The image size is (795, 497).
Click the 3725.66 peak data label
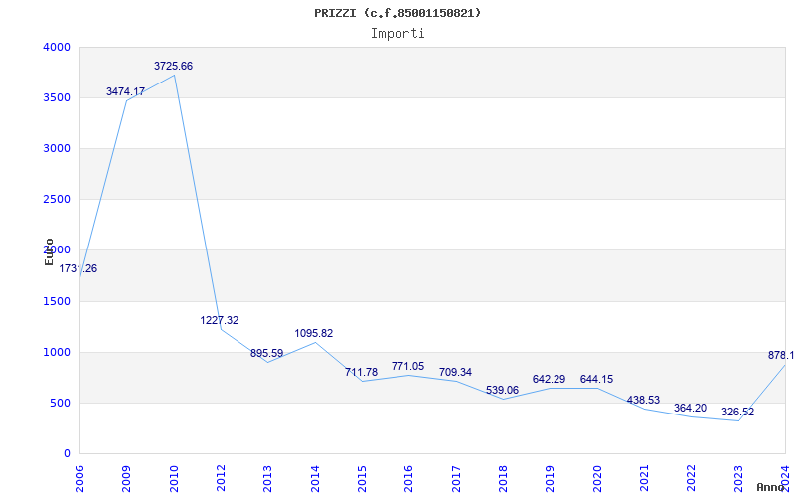tap(173, 66)
